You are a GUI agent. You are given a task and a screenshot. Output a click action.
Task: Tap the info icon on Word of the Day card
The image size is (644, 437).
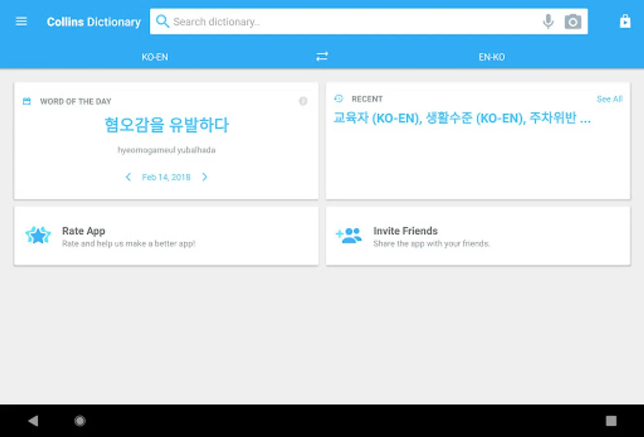303,101
